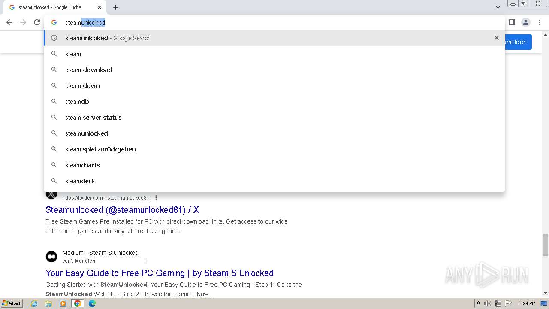Click the page vertical scrollbar thumb
This screenshot has width=549, height=309.
click(546, 245)
